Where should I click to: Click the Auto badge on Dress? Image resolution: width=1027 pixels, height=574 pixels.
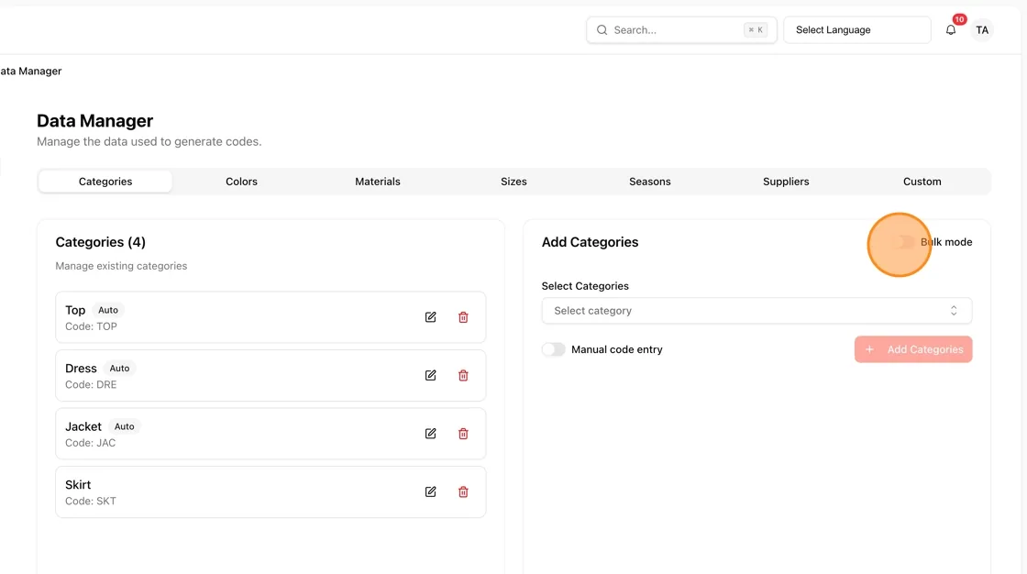coord(119,369)
